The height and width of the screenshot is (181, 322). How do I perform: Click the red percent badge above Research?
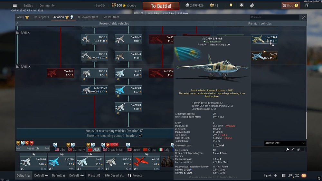(x=32, y=143)
